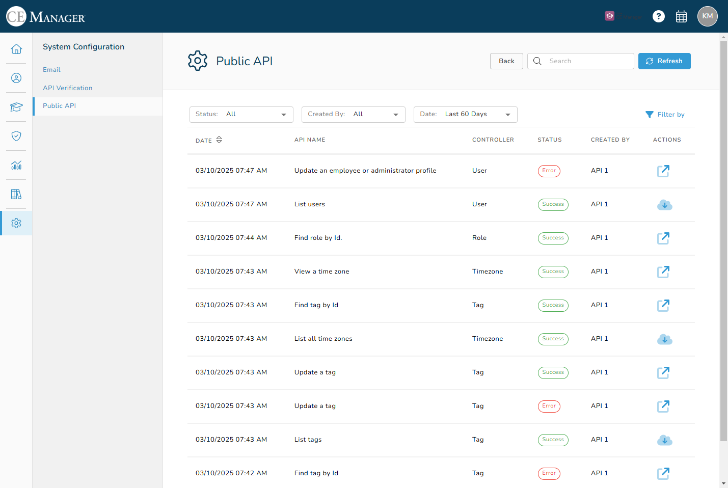Go to Email configuration

[x=51, y=70]
